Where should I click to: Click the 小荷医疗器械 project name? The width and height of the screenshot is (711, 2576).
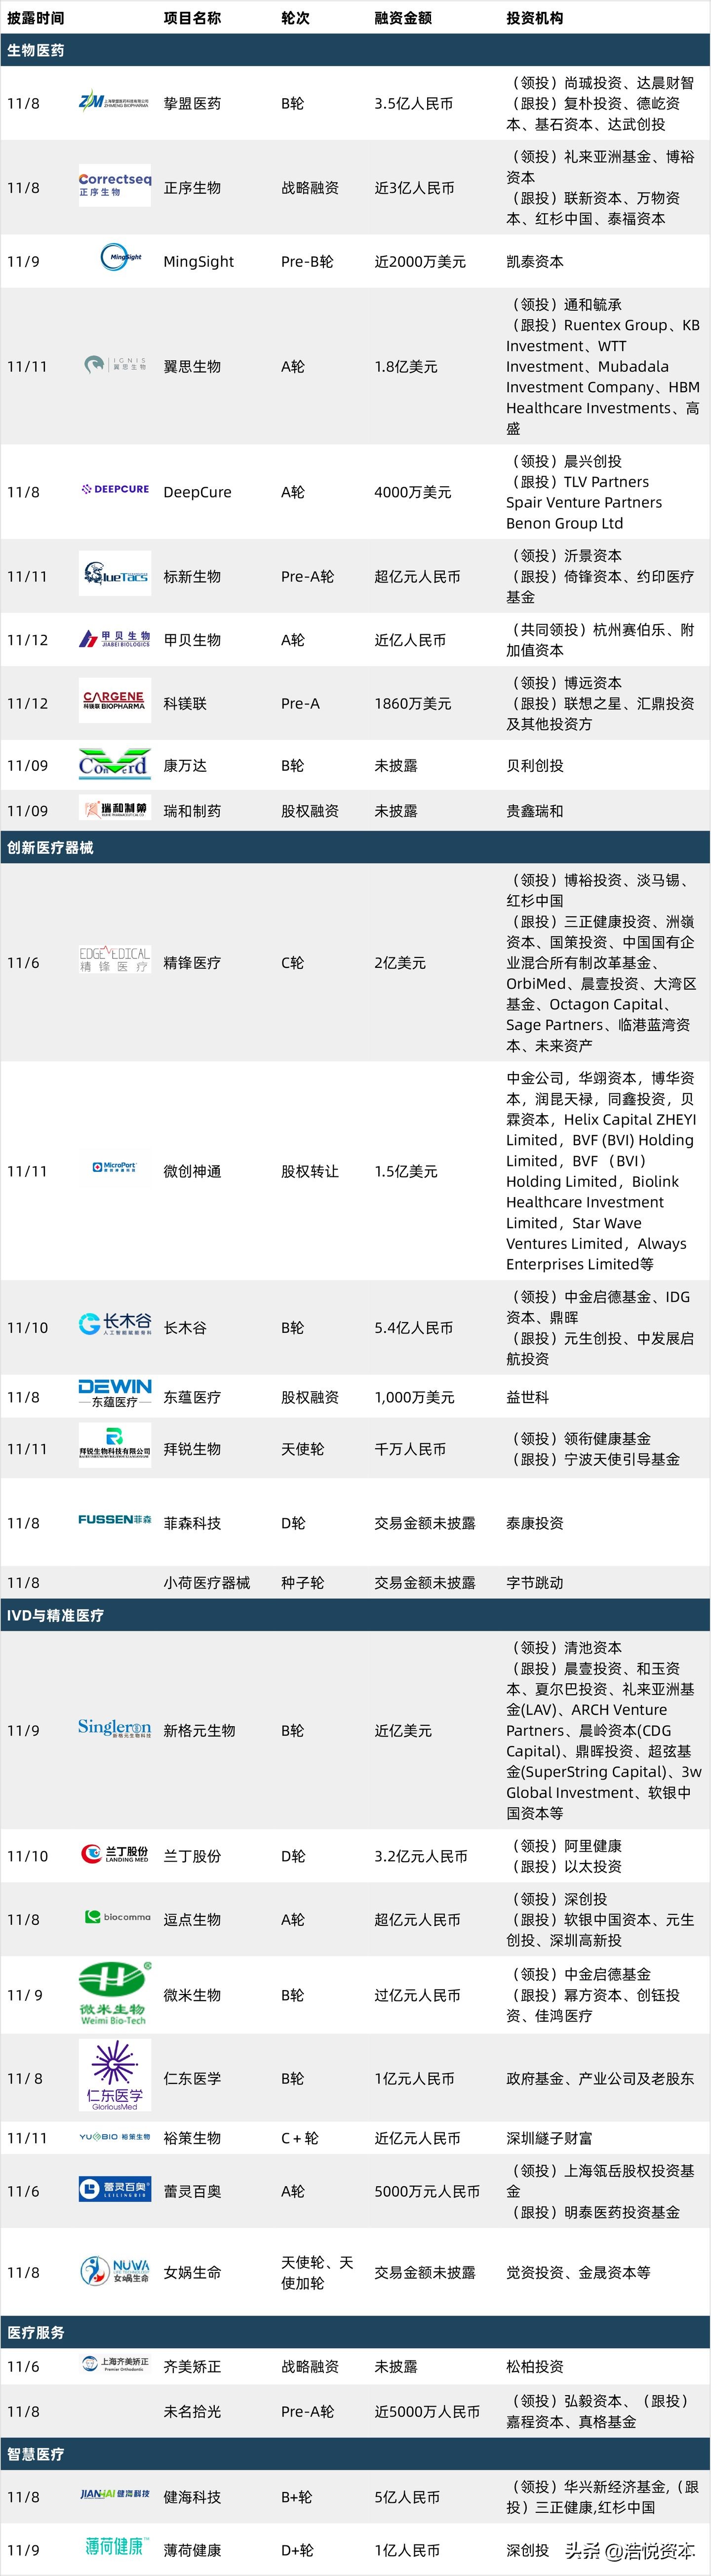207,1583
